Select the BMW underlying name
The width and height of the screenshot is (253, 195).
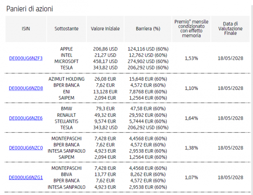[67, 109]
